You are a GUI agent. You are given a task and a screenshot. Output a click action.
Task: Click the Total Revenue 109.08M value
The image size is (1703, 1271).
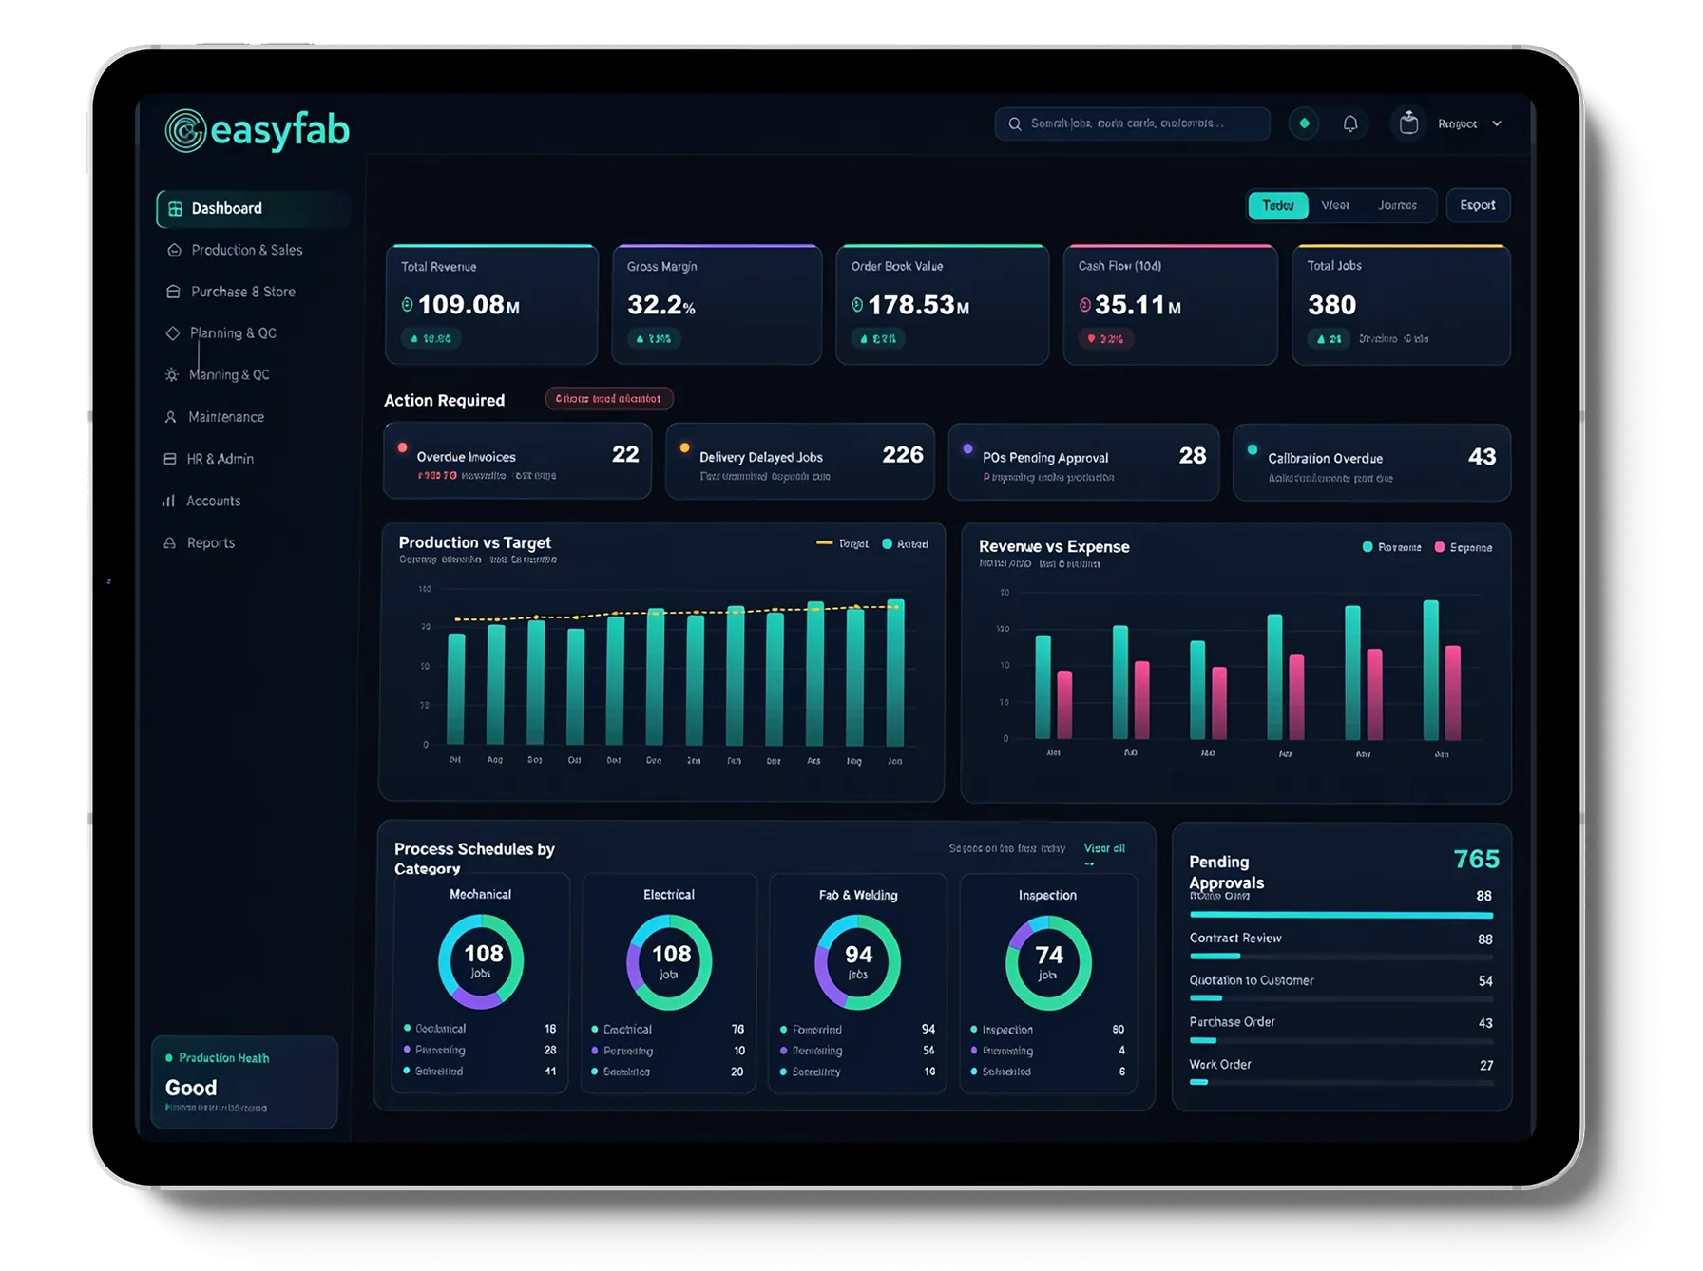click(469, 305)
